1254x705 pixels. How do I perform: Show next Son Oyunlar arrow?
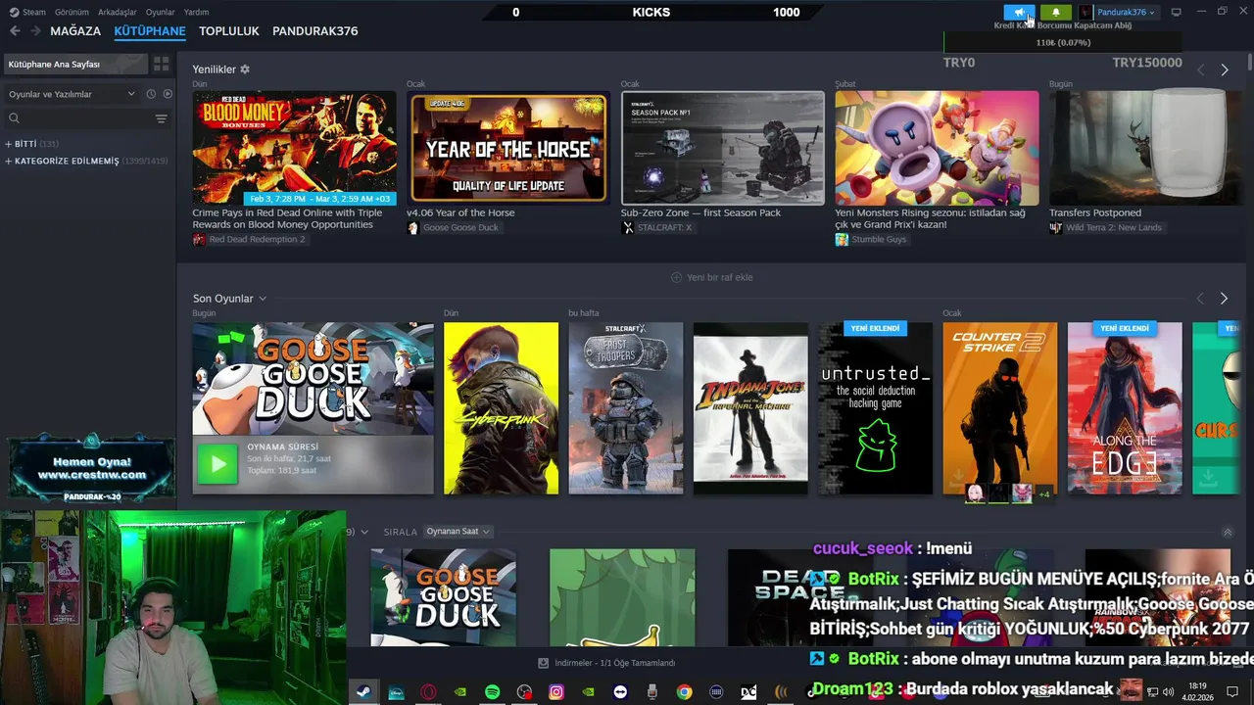[x=1224, y=299]
